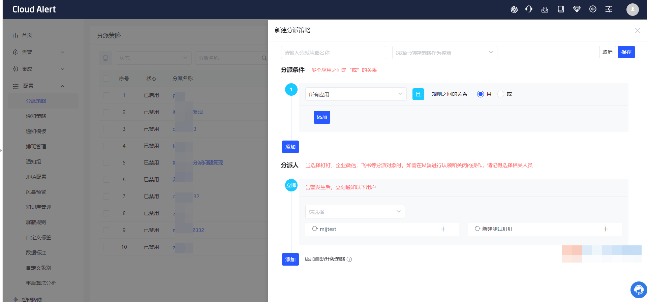Close the 新建分派策略 drawer
The width and height of the screenshot is (647, 302).
click(637, 30)
